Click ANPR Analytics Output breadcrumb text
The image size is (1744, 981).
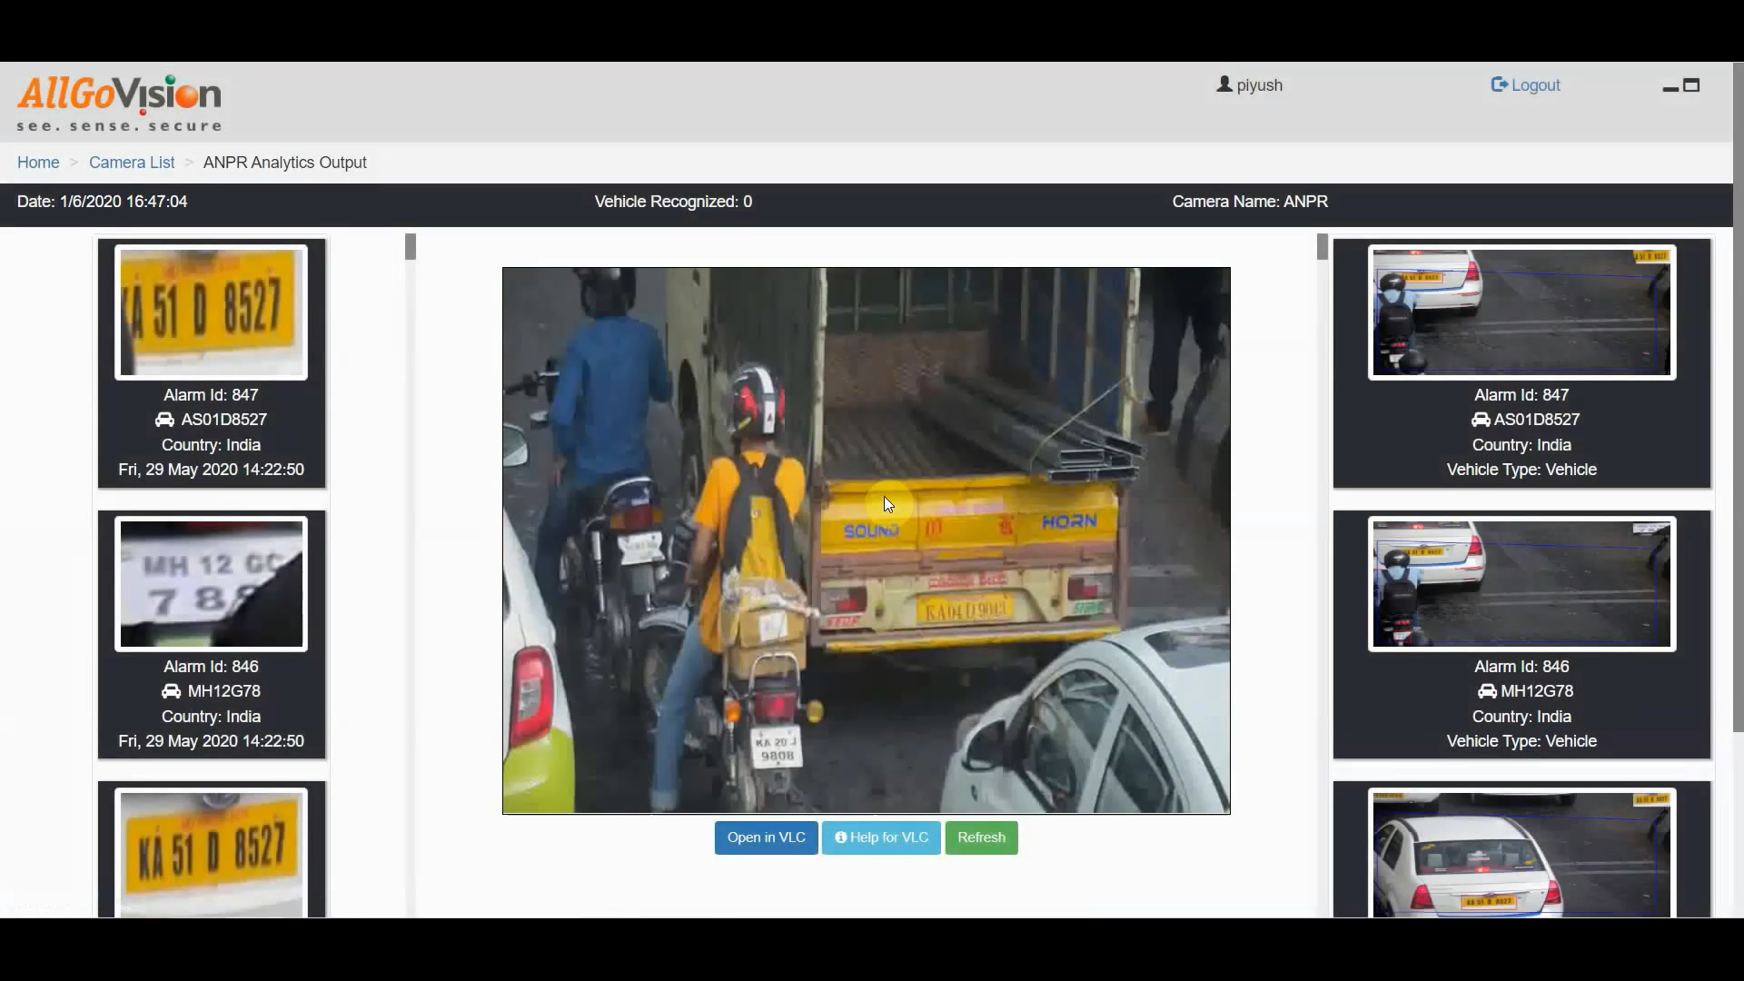tap(285, 163)
